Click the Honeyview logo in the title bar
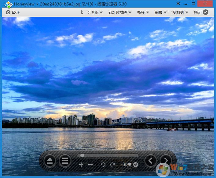 click(8, 4)
